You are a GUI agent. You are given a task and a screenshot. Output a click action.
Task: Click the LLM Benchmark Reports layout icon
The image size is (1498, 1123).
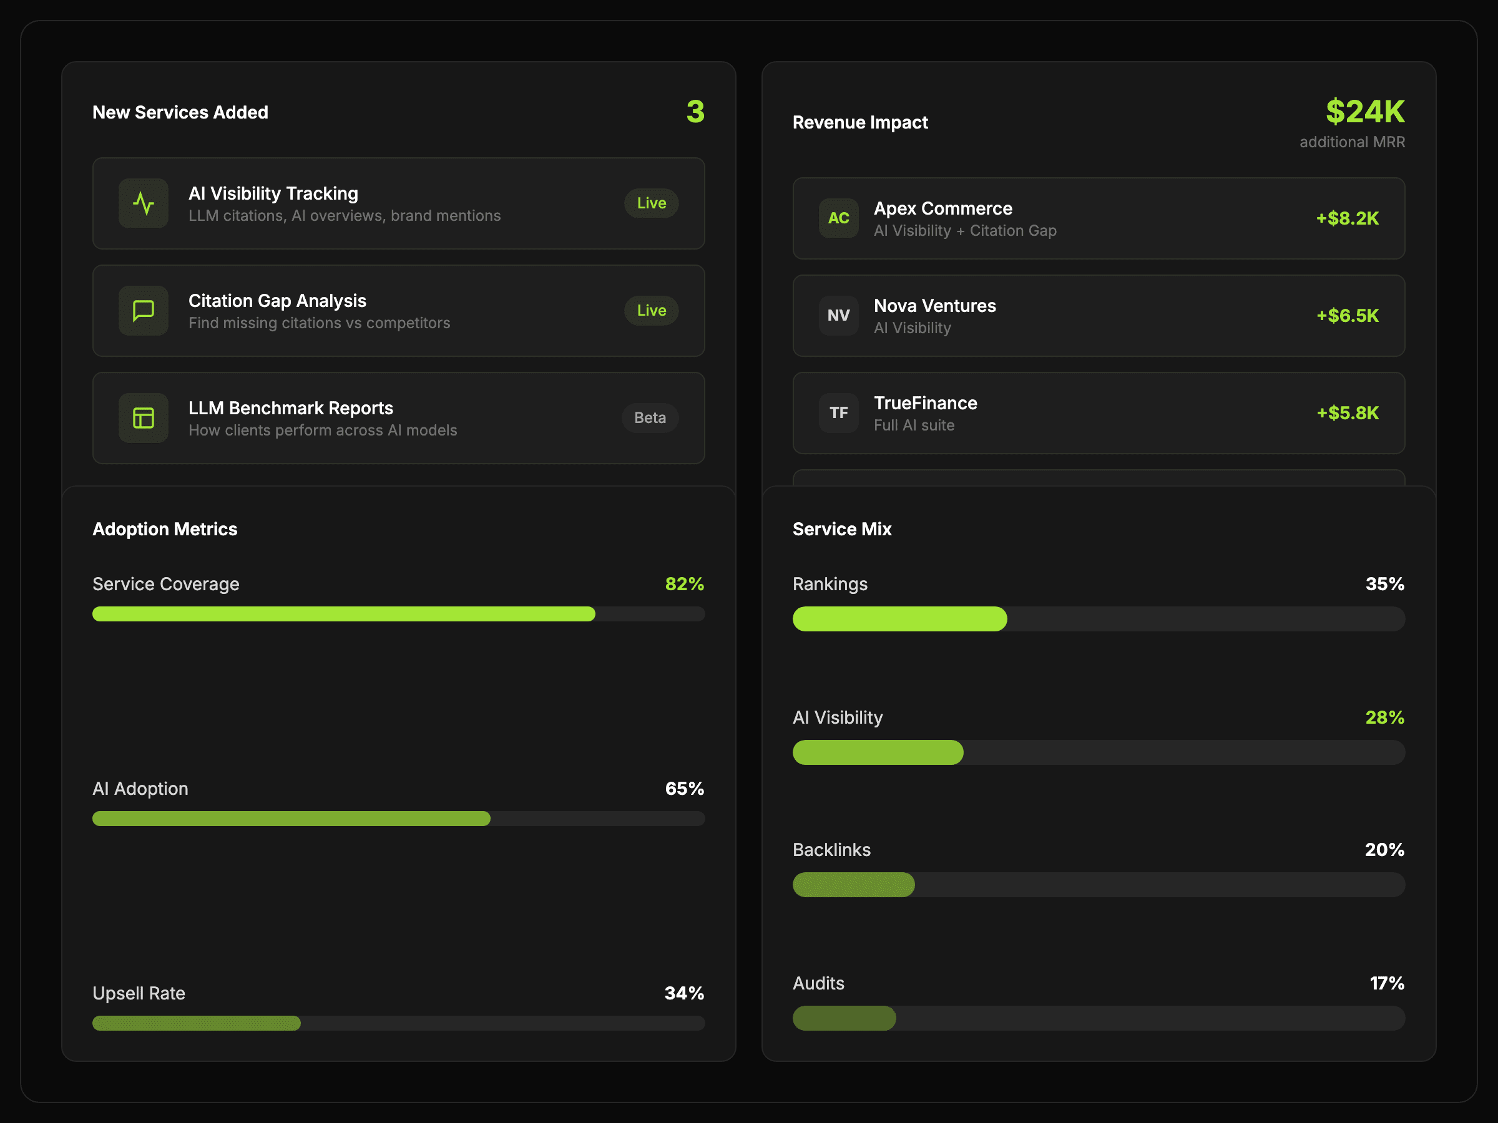tap(143, 417)
